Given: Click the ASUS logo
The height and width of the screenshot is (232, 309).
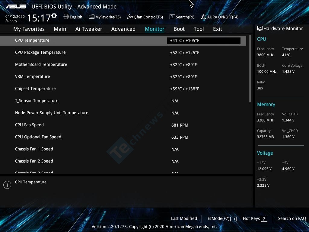Looking at the screenshot, I should pos(16,7).
